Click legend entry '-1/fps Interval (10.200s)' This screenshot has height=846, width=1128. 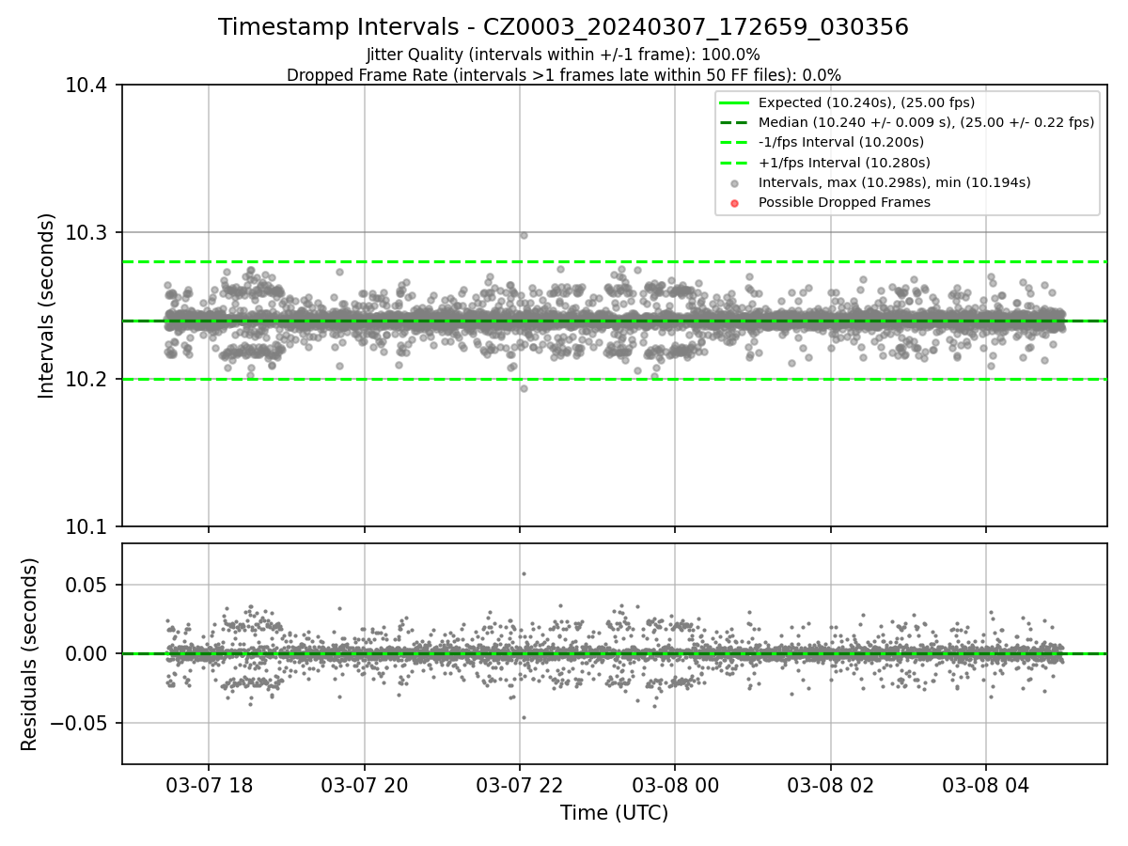point(841,142)
